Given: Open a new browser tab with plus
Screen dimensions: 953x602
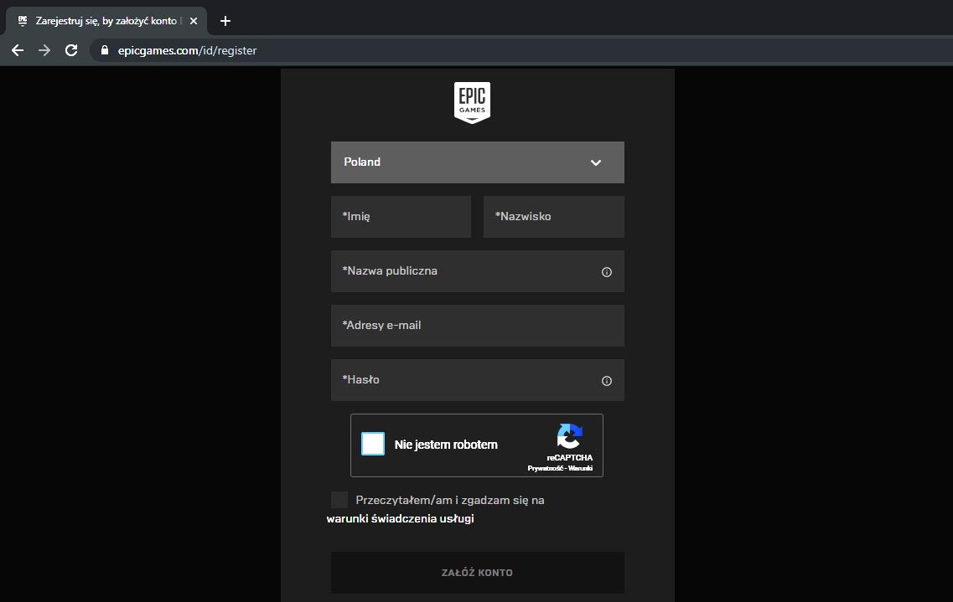Looking at the screenshot, I should pyautogui.click(x=225, y=21).
